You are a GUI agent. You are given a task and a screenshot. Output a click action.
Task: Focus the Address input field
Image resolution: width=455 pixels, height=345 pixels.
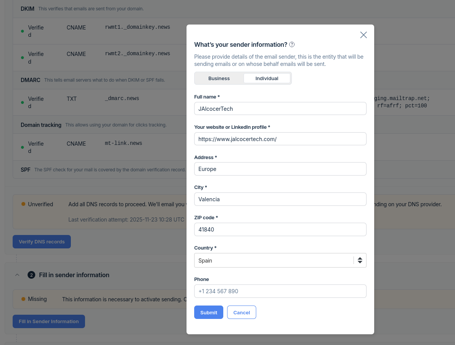pyautogui.click(x=280, y=169)
